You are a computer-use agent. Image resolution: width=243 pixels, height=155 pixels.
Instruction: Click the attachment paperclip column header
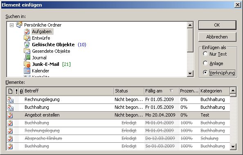[21, 91]
